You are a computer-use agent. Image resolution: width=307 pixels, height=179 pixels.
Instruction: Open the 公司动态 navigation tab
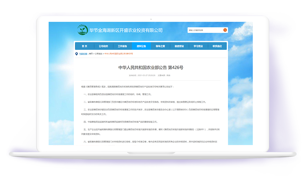pyautogui.click(x=103, y=46)
